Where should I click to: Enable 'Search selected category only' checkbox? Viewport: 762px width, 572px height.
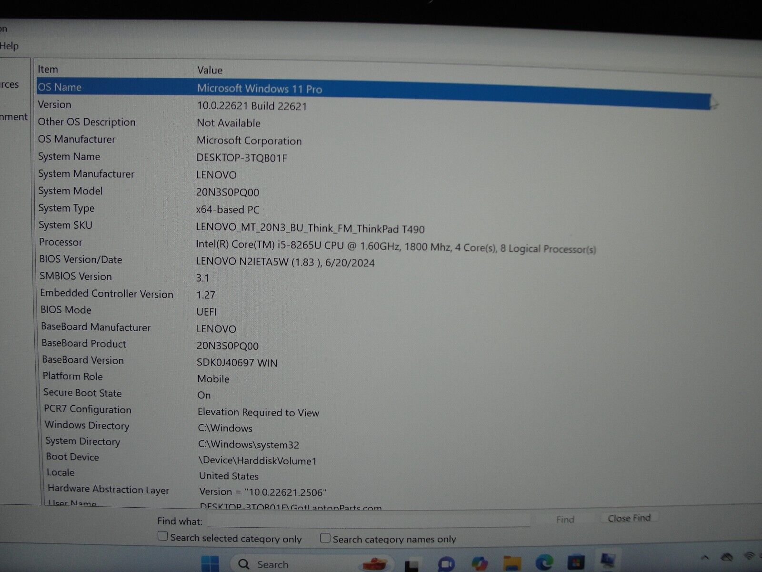[x=163, y=536]
